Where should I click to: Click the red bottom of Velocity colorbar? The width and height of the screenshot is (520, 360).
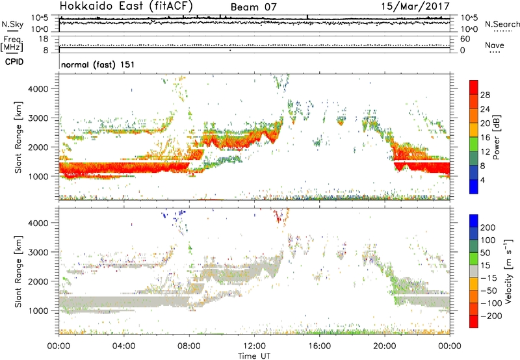[x=474, y=322]
